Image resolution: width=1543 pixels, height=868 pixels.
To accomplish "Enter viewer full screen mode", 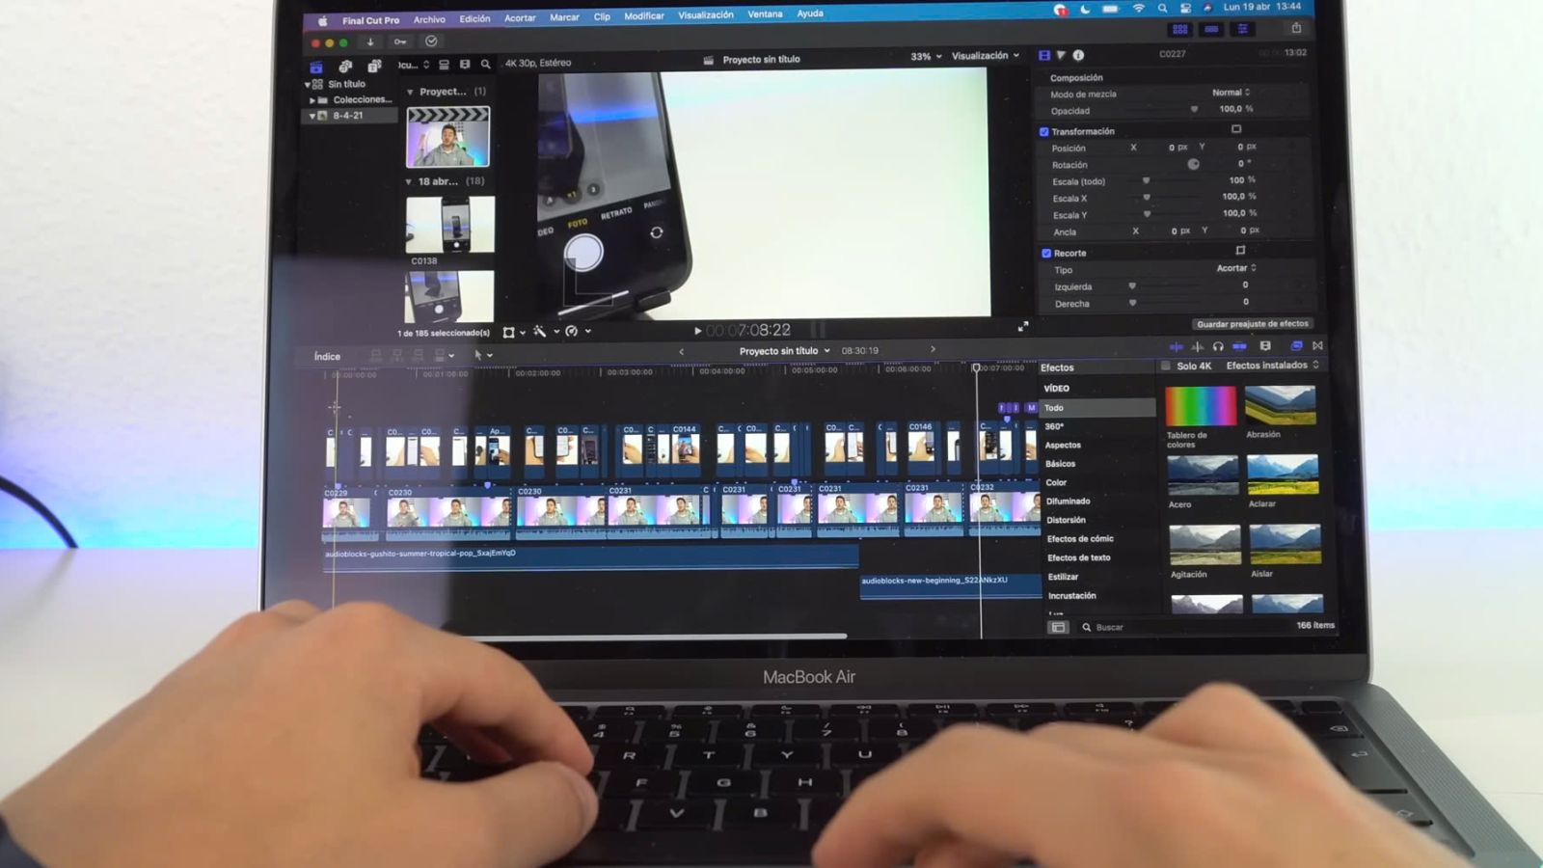I will (x=1023, y=327).
